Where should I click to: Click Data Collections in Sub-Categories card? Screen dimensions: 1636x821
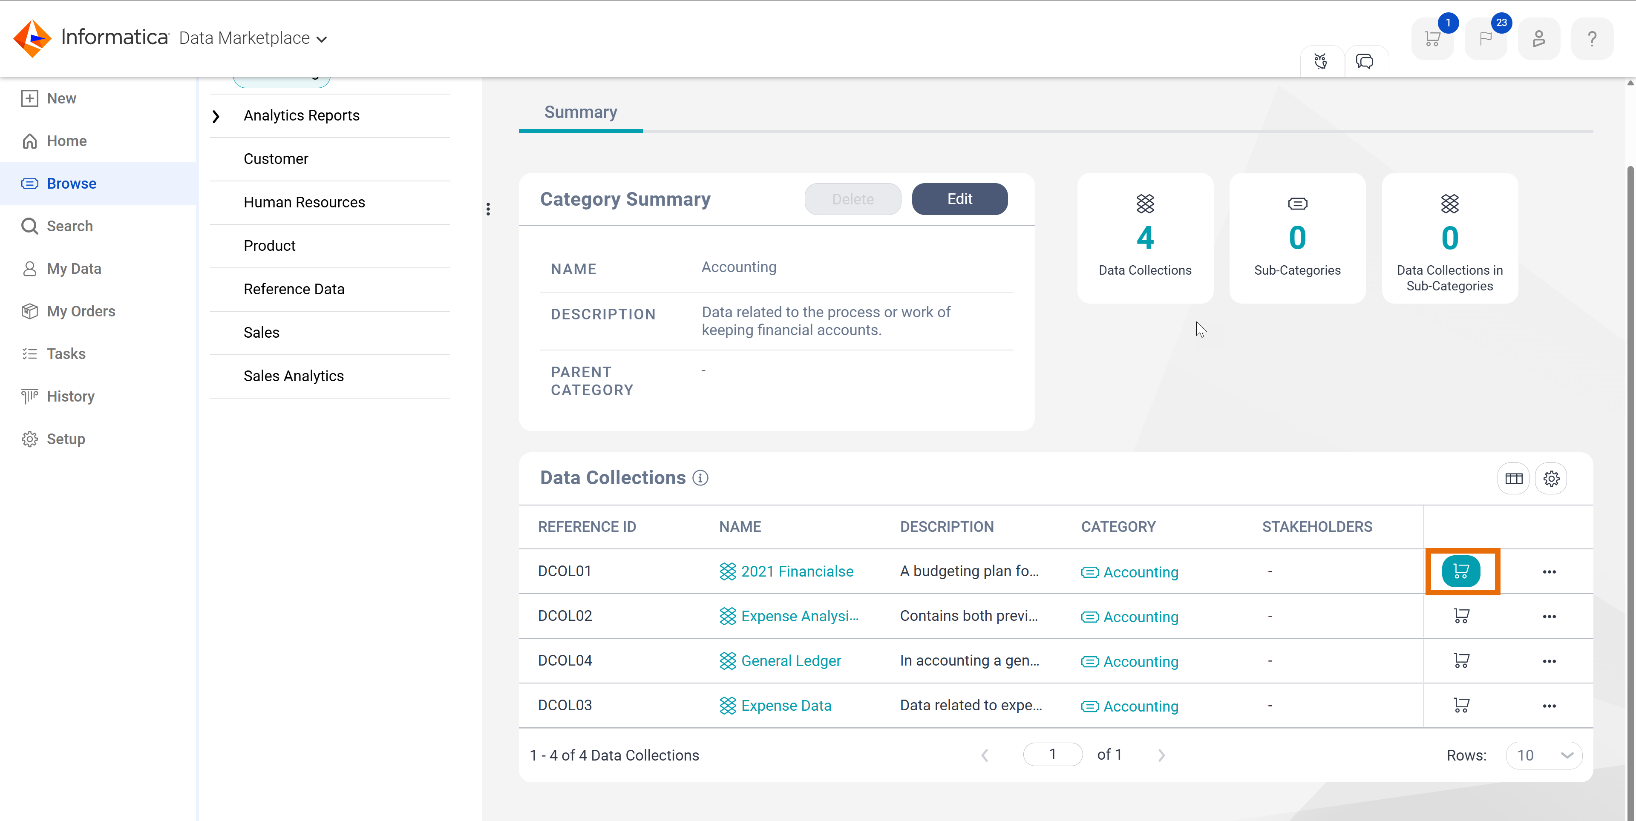click(x=1449, y=238)
